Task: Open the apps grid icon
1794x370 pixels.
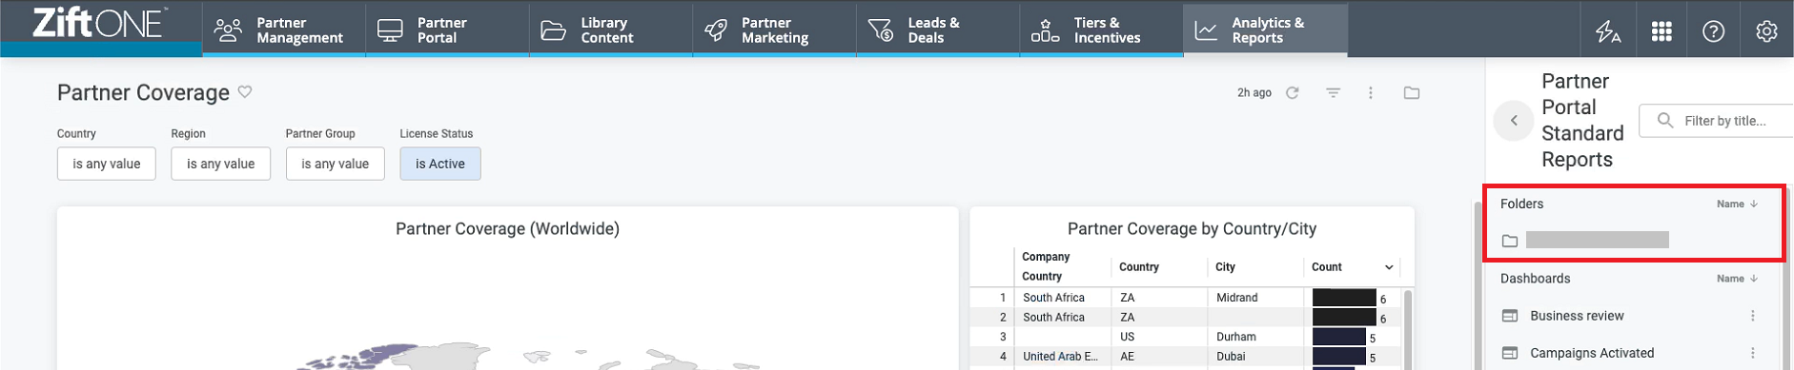Action: pos(1661,31)
